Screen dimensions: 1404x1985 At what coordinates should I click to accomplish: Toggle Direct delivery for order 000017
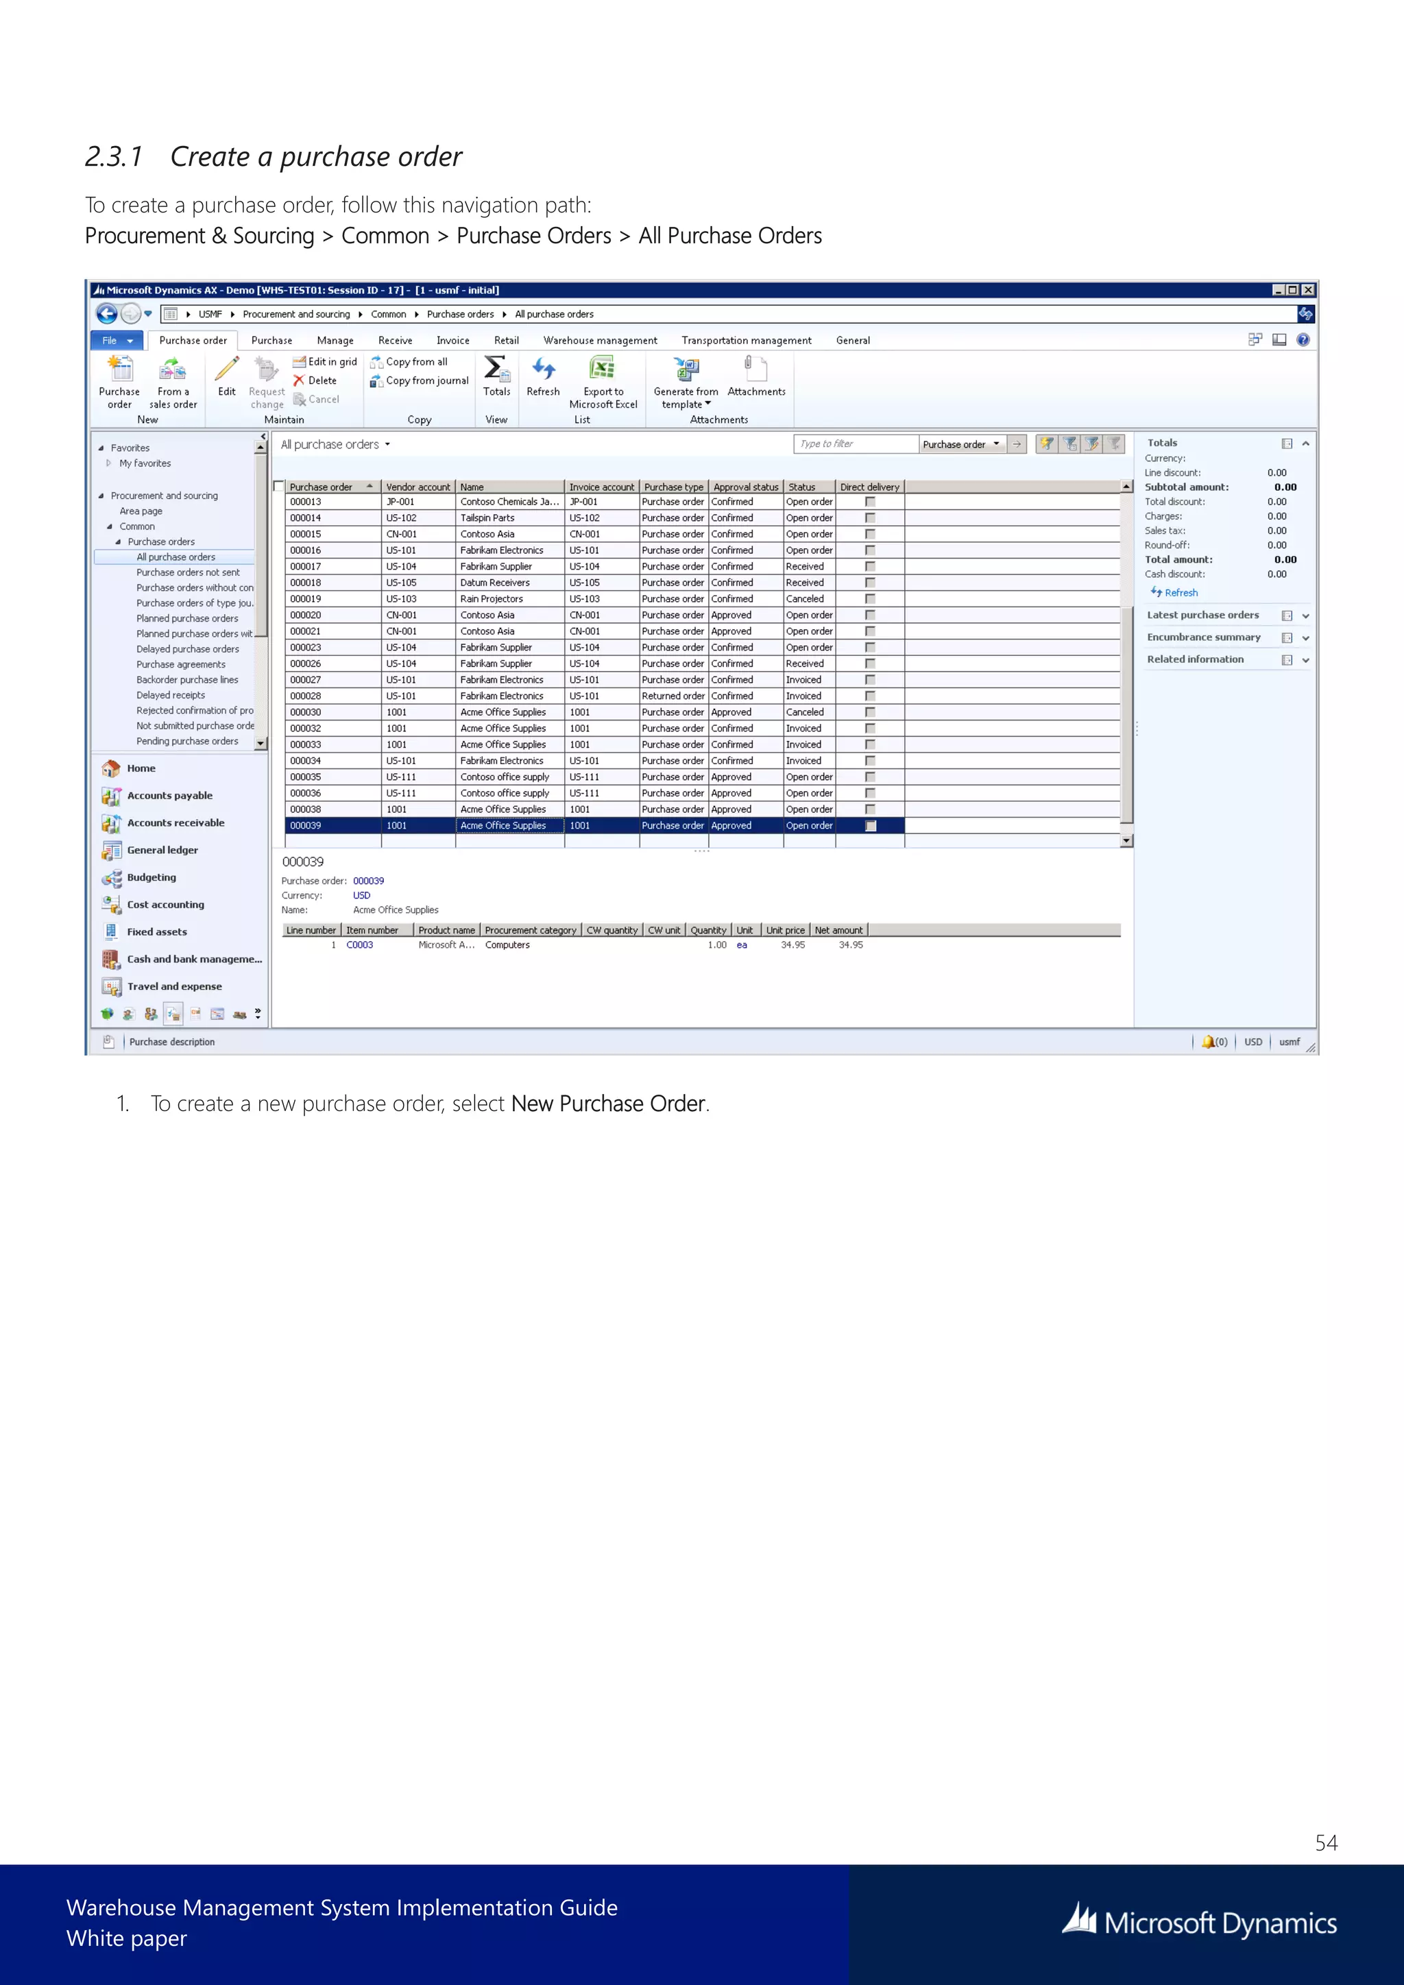(870, 566)
